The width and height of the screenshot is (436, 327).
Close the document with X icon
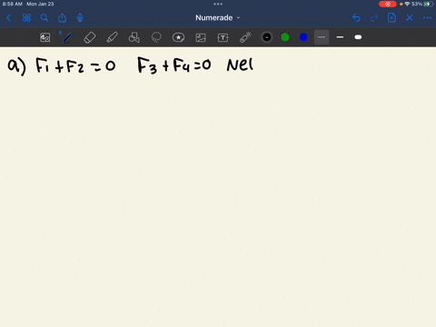pos(410,18)
